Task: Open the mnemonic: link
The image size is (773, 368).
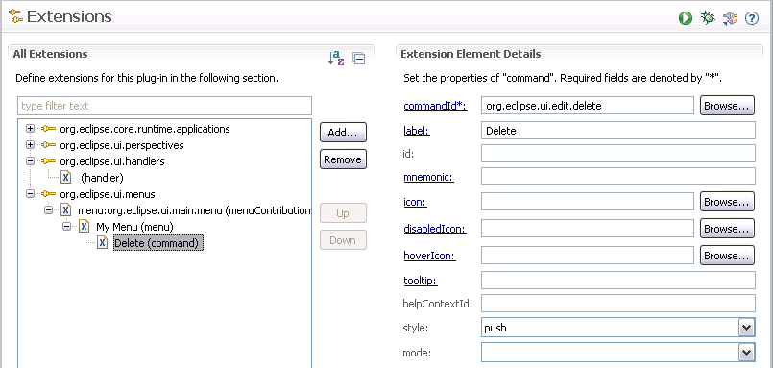Action: pos(428,178)
